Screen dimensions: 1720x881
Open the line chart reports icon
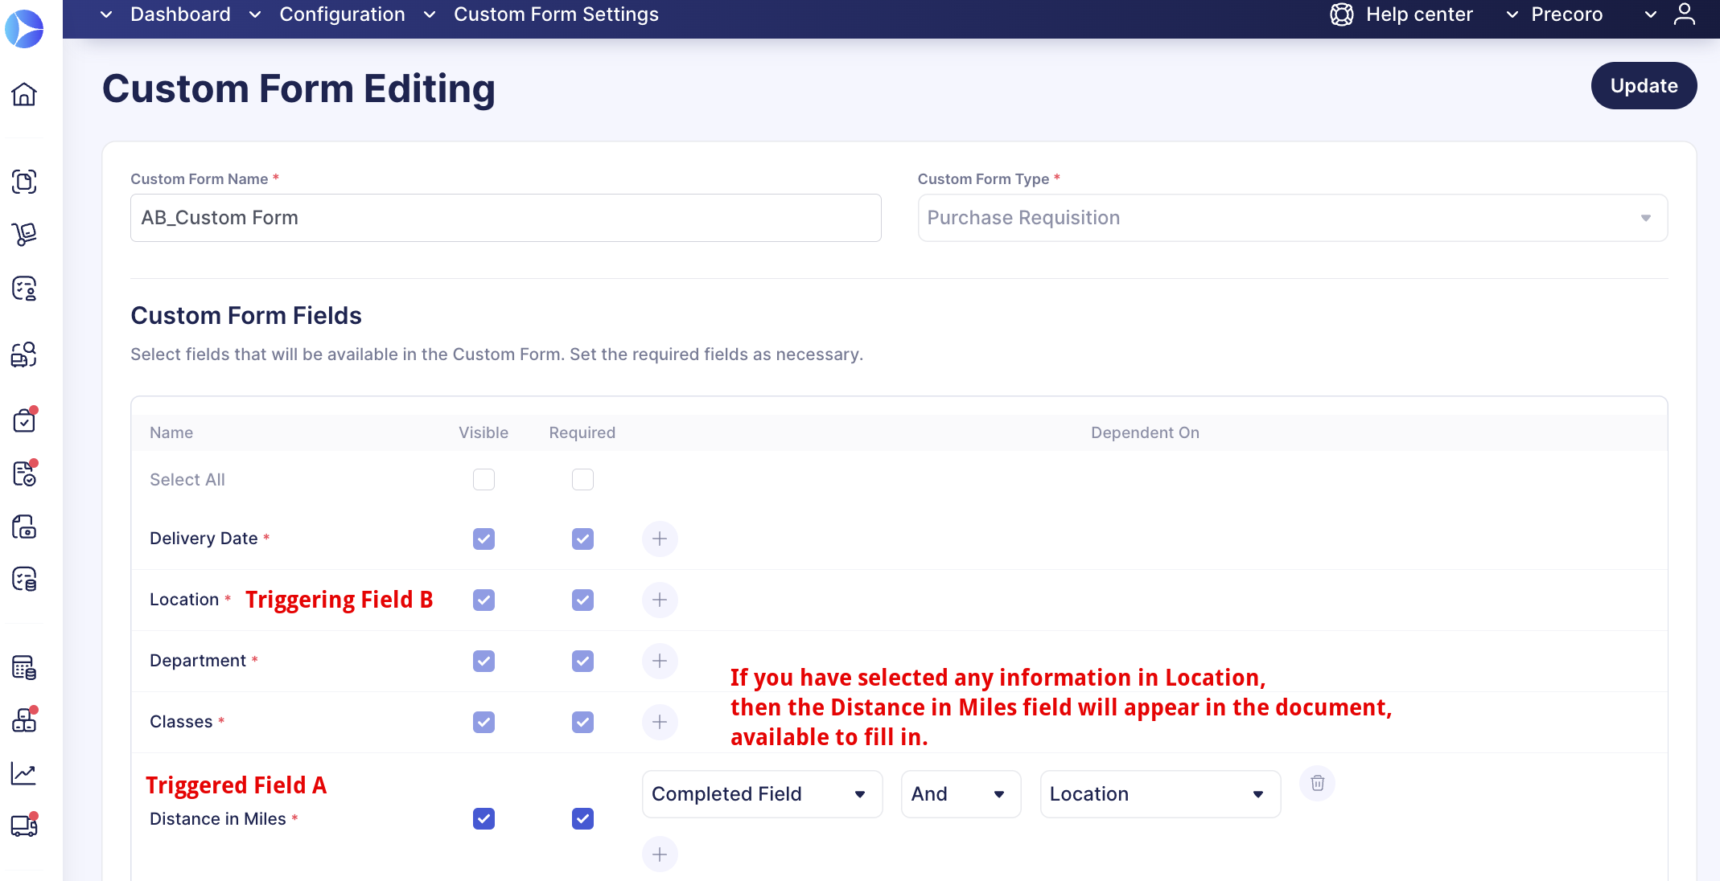pyautogui.click(x=24, y=773)
